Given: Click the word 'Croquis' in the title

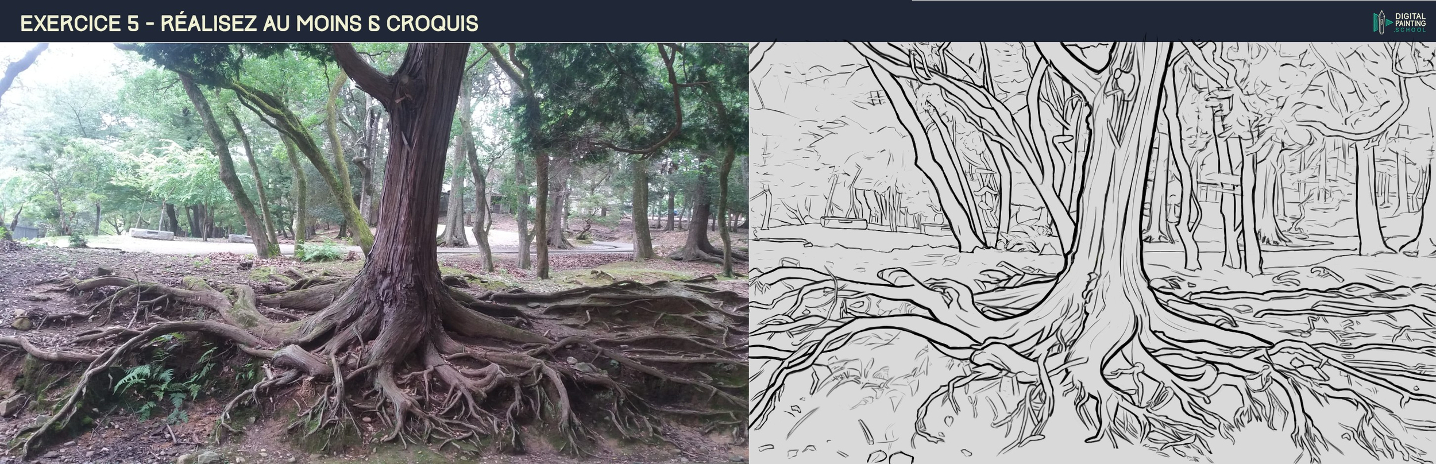Looking at the screenshot, I should click(x=432, y=23).
